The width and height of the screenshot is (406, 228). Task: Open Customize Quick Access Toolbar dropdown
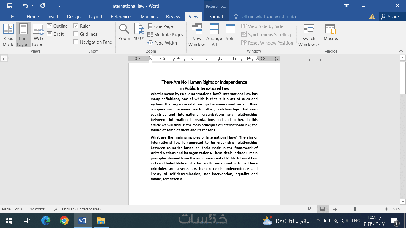coord(59,6)
